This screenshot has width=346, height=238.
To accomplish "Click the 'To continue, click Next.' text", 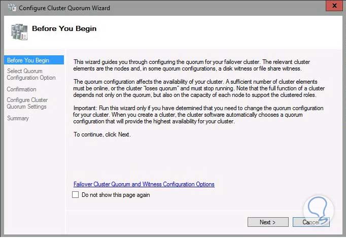I will (102, 134).
